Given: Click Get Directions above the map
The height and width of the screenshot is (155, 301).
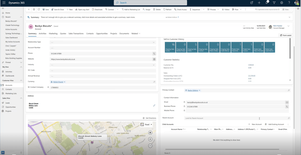Looking at the screenshot, I should point(149,118).
